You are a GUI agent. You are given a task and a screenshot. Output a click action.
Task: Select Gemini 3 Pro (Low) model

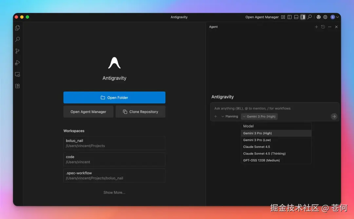tap(276, 140)
